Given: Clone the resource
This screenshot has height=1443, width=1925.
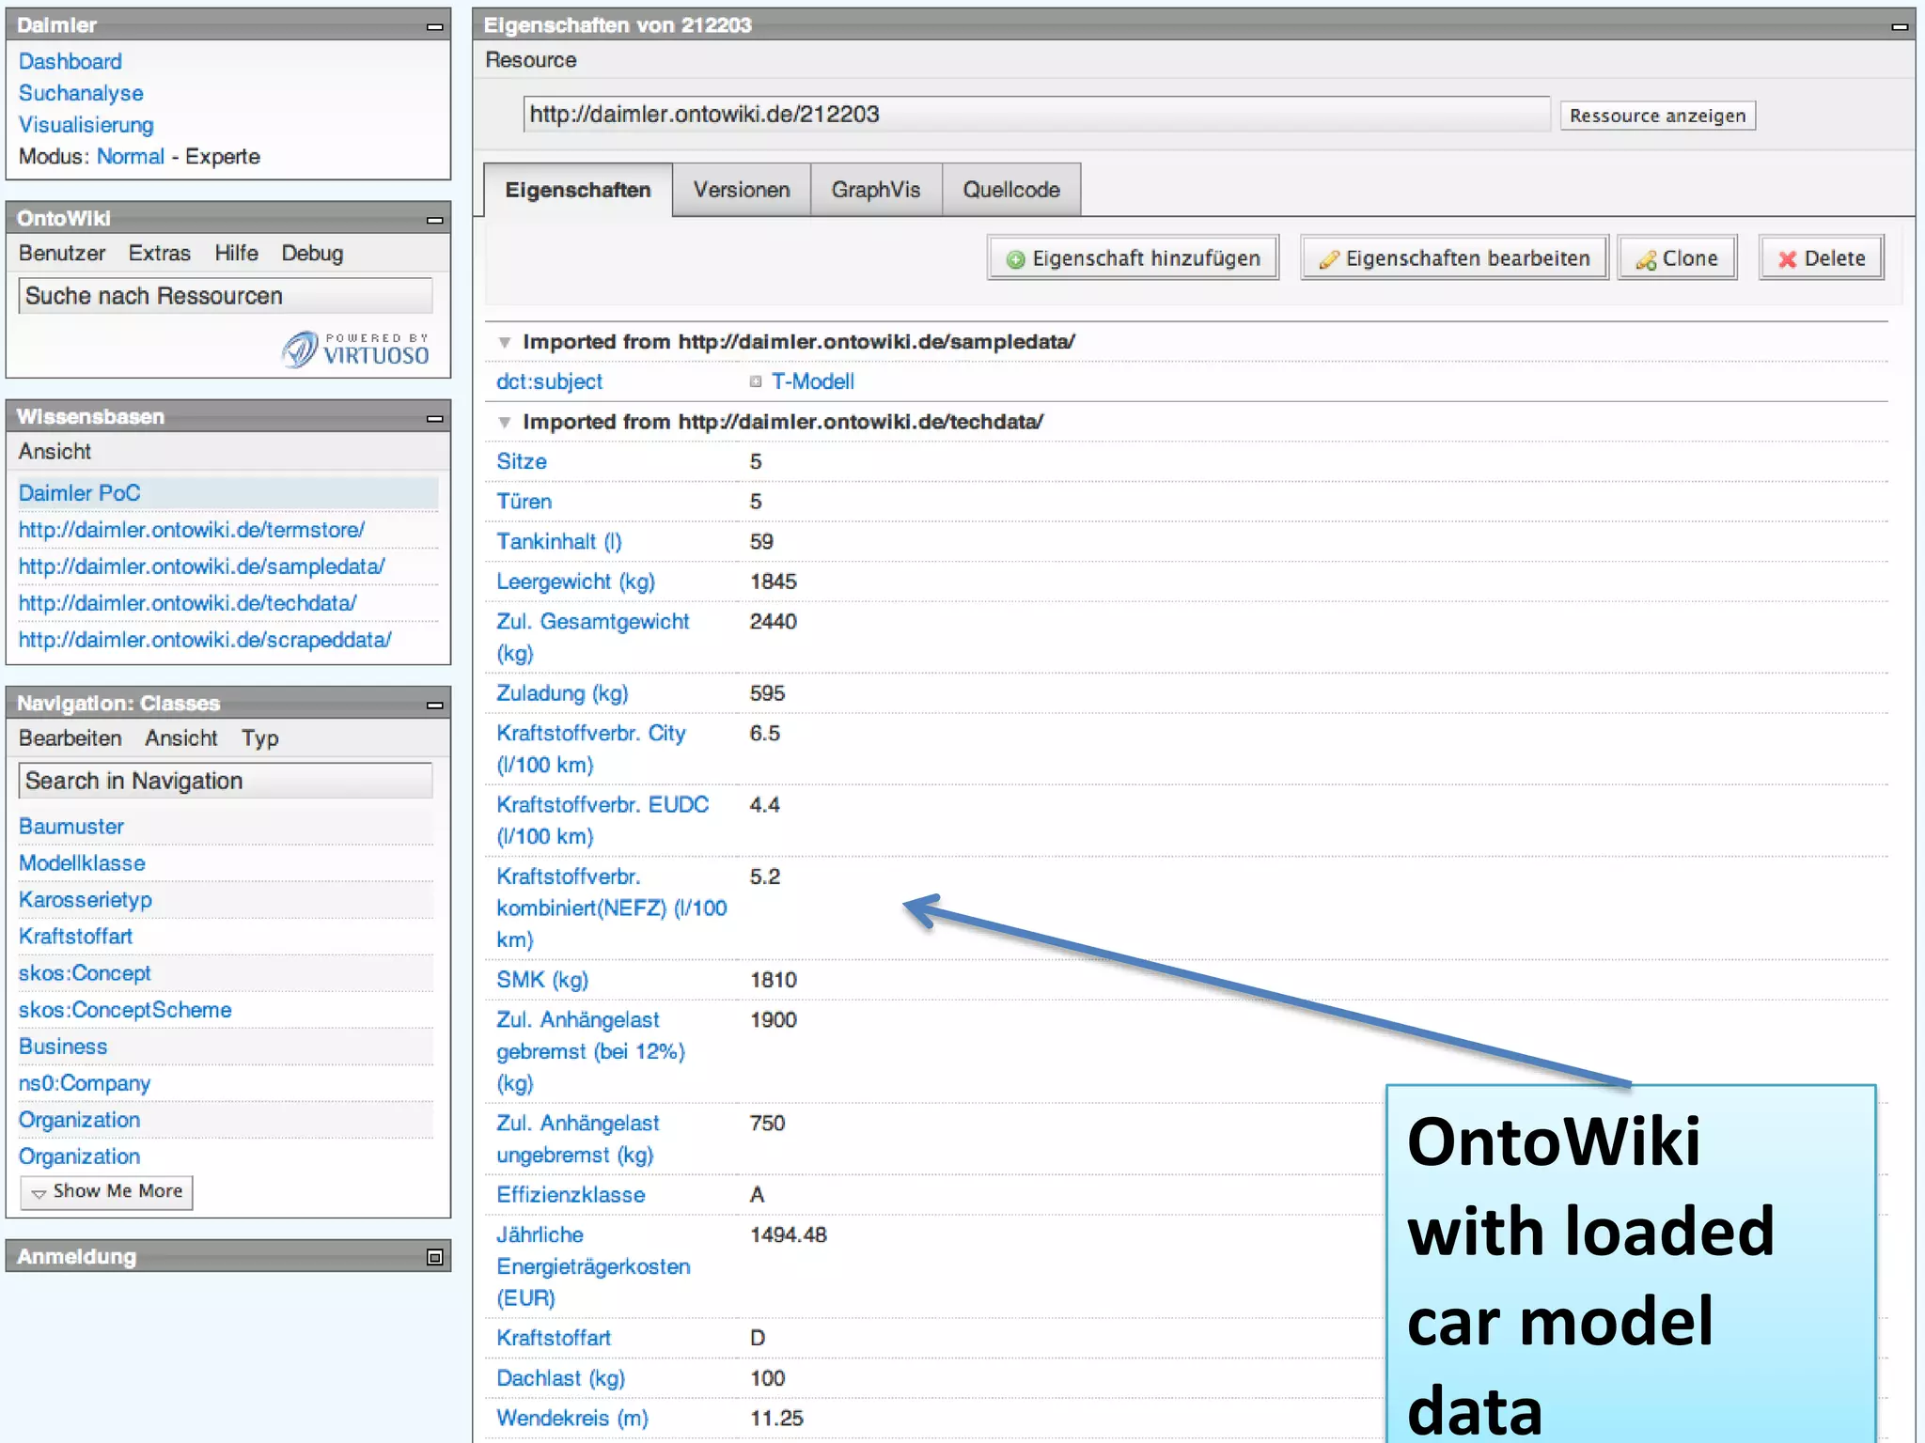Looking at the screenshot, I should coord(1678,258).
